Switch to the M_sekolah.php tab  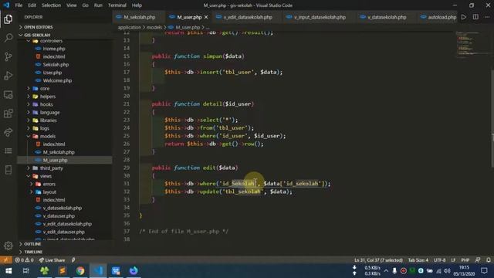[x=139, y=17]
